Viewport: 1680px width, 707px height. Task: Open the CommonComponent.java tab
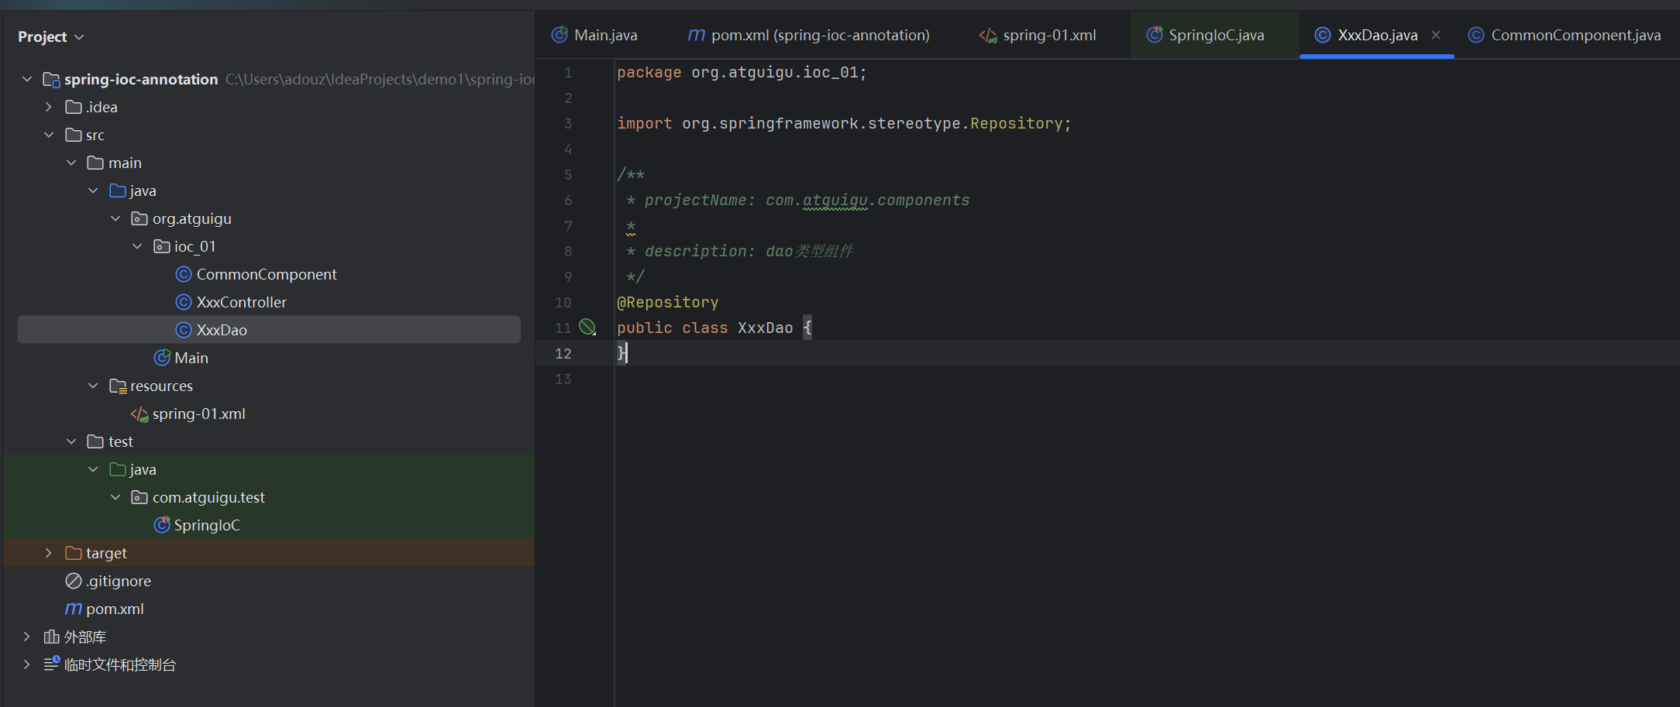click(x=1575, y=35)
